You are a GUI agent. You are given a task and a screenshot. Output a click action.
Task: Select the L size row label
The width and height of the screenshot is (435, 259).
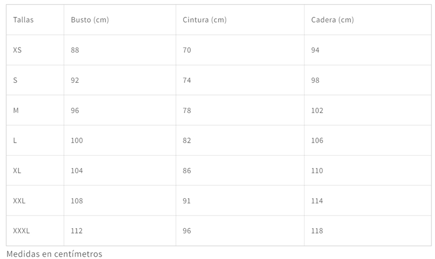[x=15, y=140]
